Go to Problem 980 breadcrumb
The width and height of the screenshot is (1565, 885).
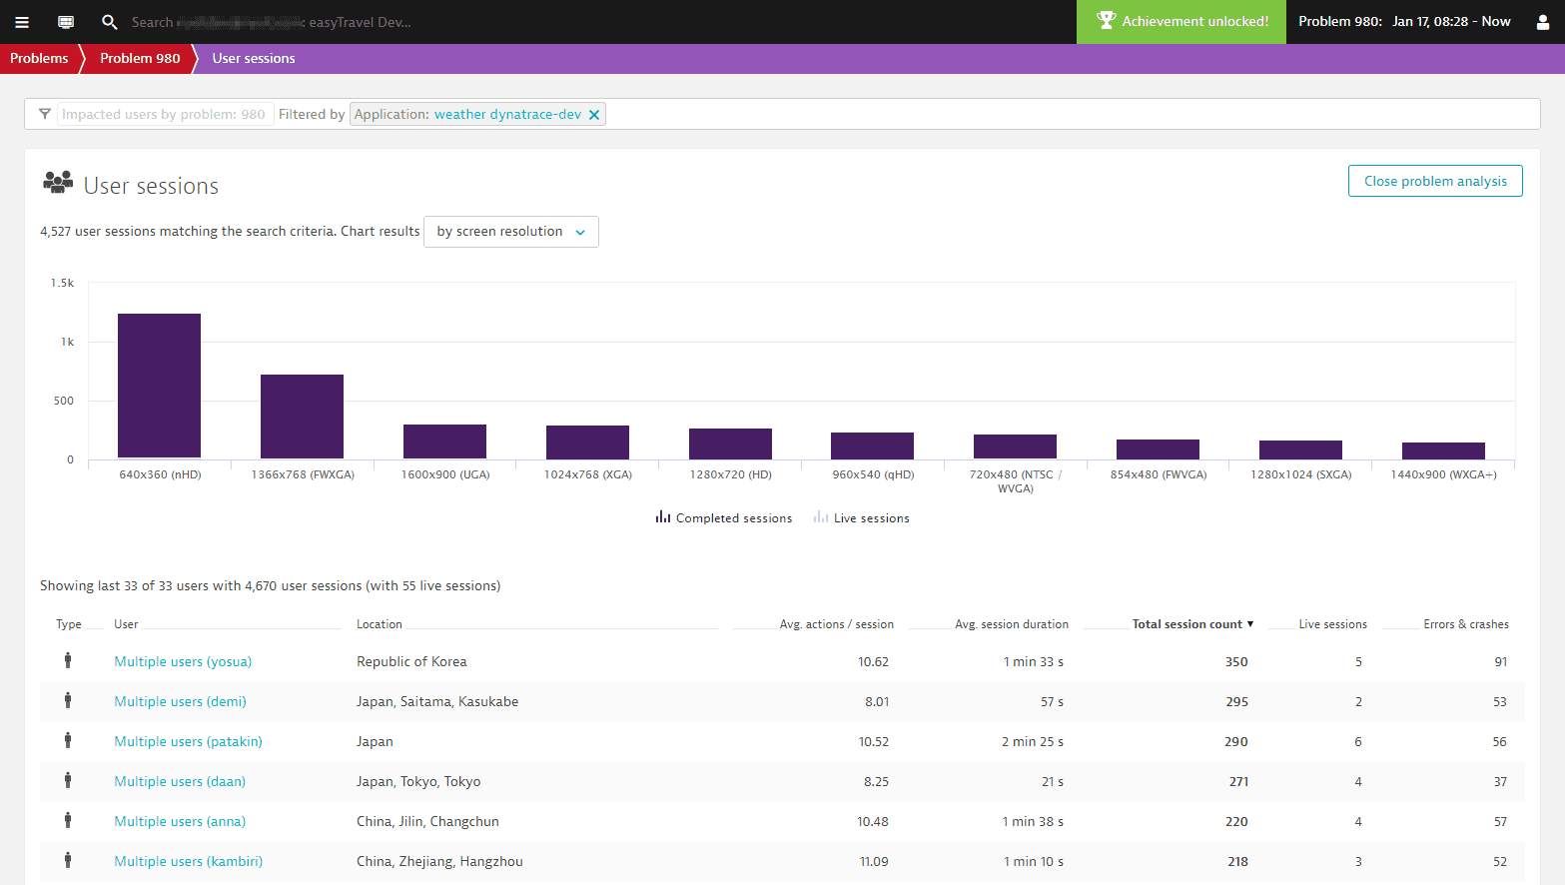(140, 58)
